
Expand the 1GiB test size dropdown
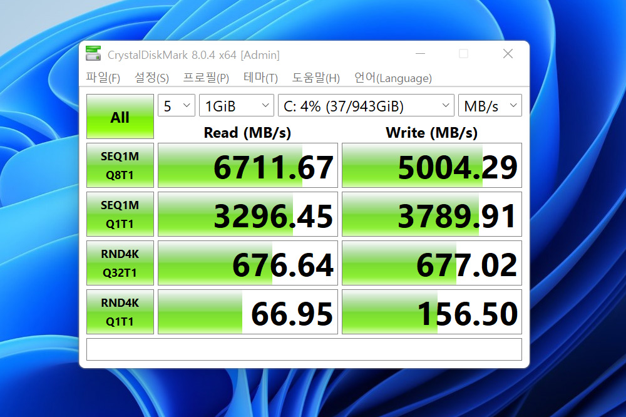coord(237,105)
